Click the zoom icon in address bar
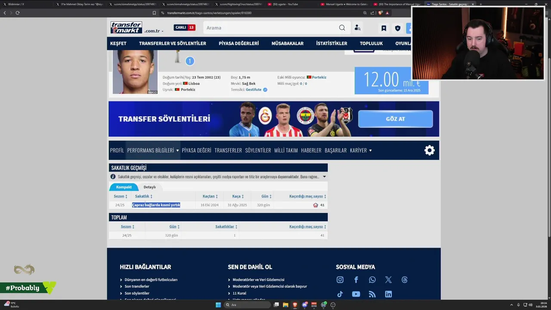551x310 pixels. coord(365,13)
